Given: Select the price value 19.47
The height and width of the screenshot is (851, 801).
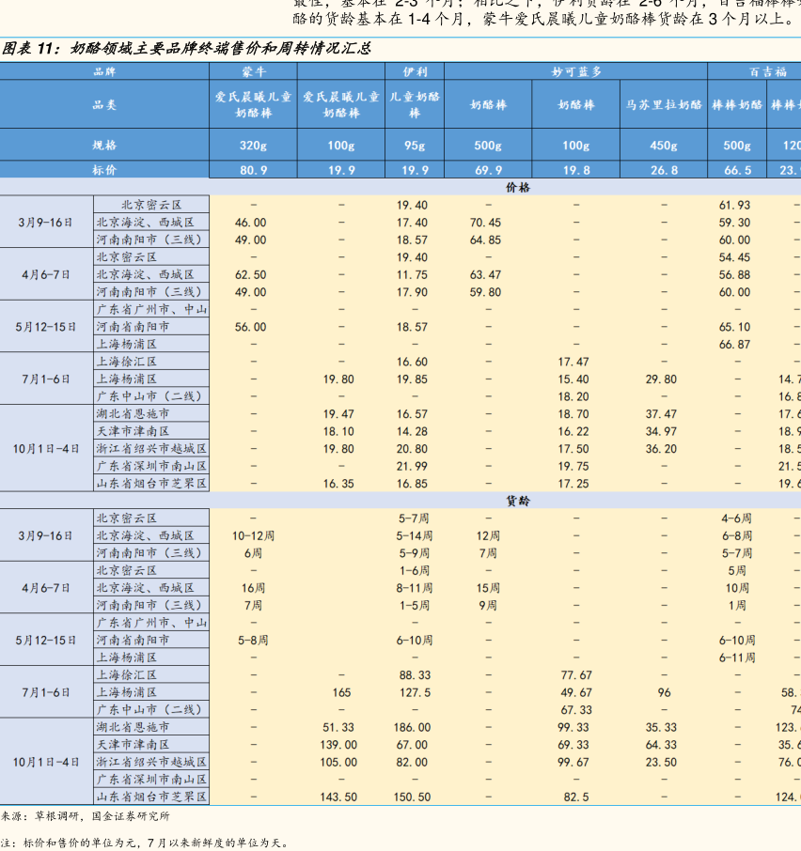Looking at the screenshot, I should click(x=338, y=414).
